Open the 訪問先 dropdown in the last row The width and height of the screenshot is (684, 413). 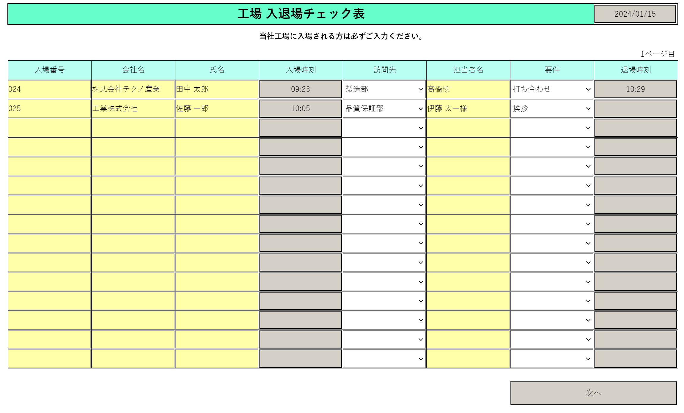click(x=384, y=359)
